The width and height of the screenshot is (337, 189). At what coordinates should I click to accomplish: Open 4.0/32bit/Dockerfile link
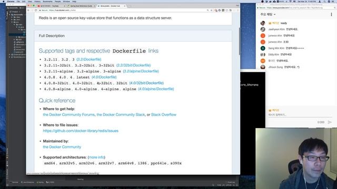tap(146, 83)
